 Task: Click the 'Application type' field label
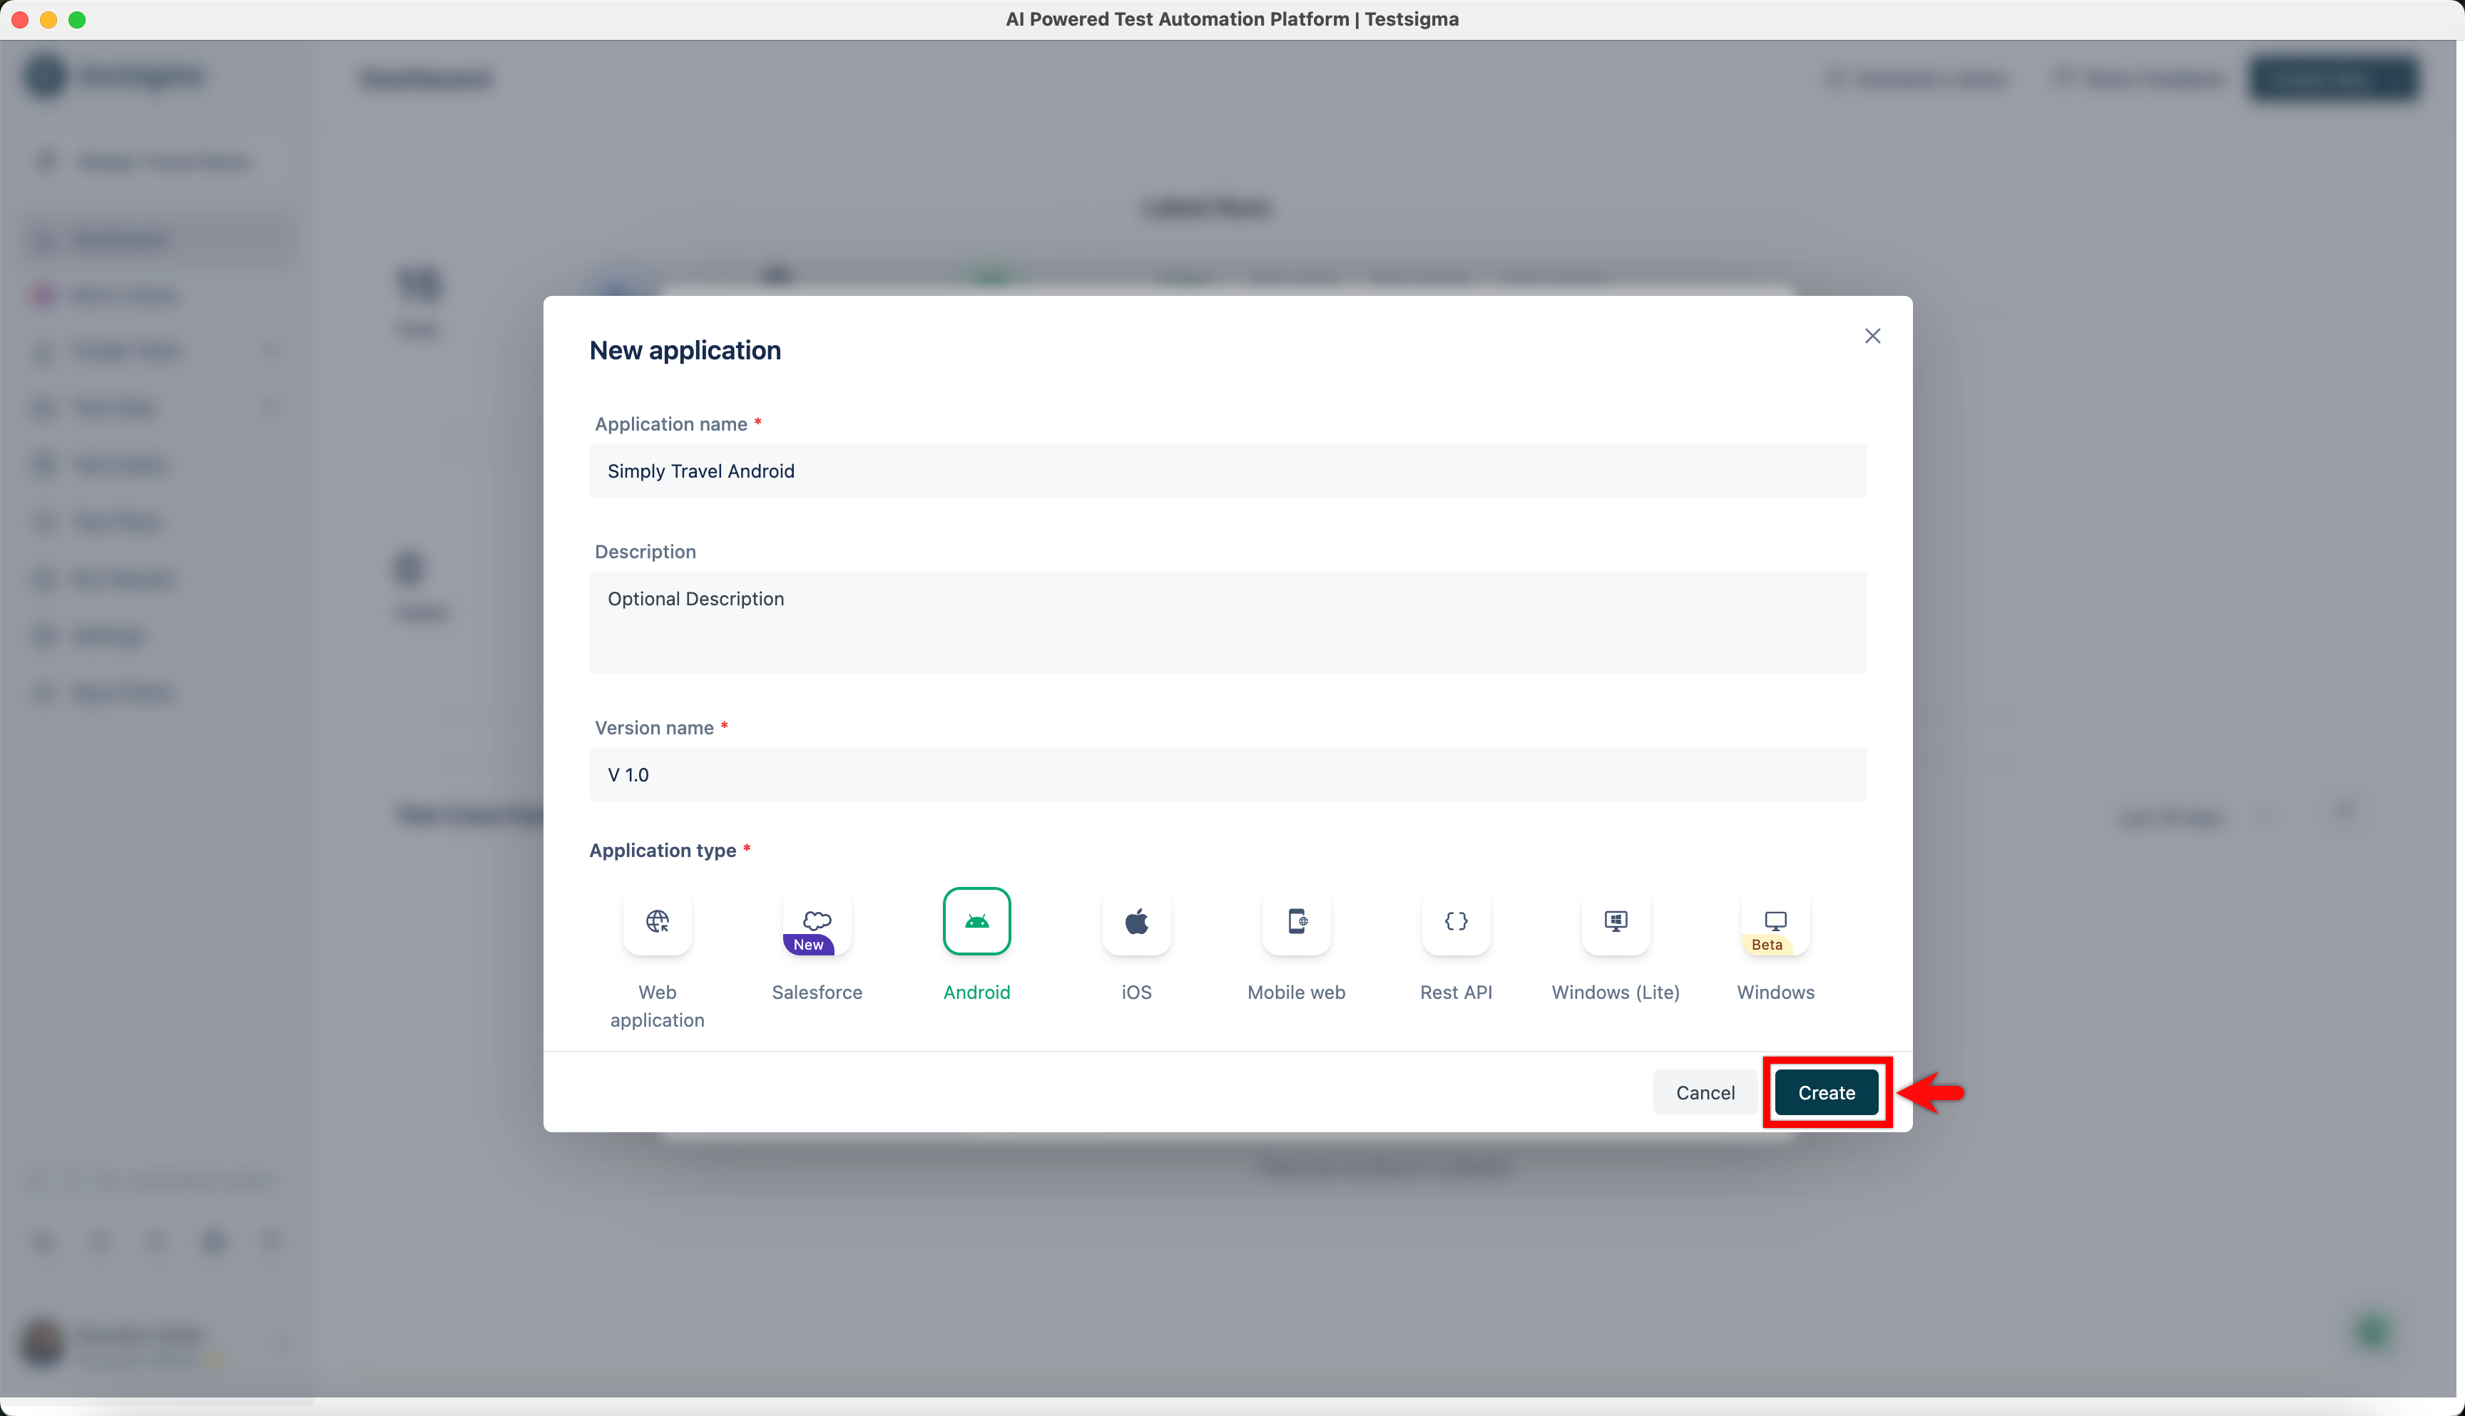tap(663, 850)
